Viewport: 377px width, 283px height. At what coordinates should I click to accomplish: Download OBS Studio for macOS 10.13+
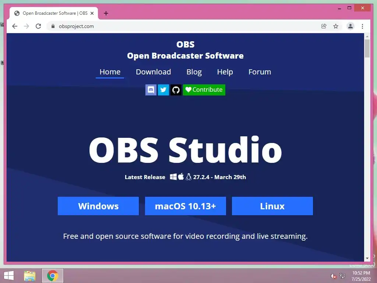[186, 206]
